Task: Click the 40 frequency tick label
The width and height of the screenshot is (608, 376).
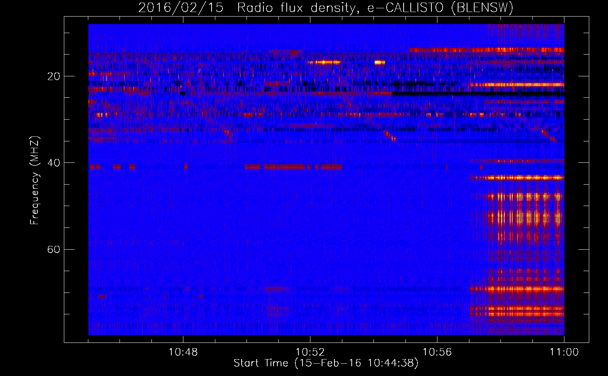Action: (53, 163)
